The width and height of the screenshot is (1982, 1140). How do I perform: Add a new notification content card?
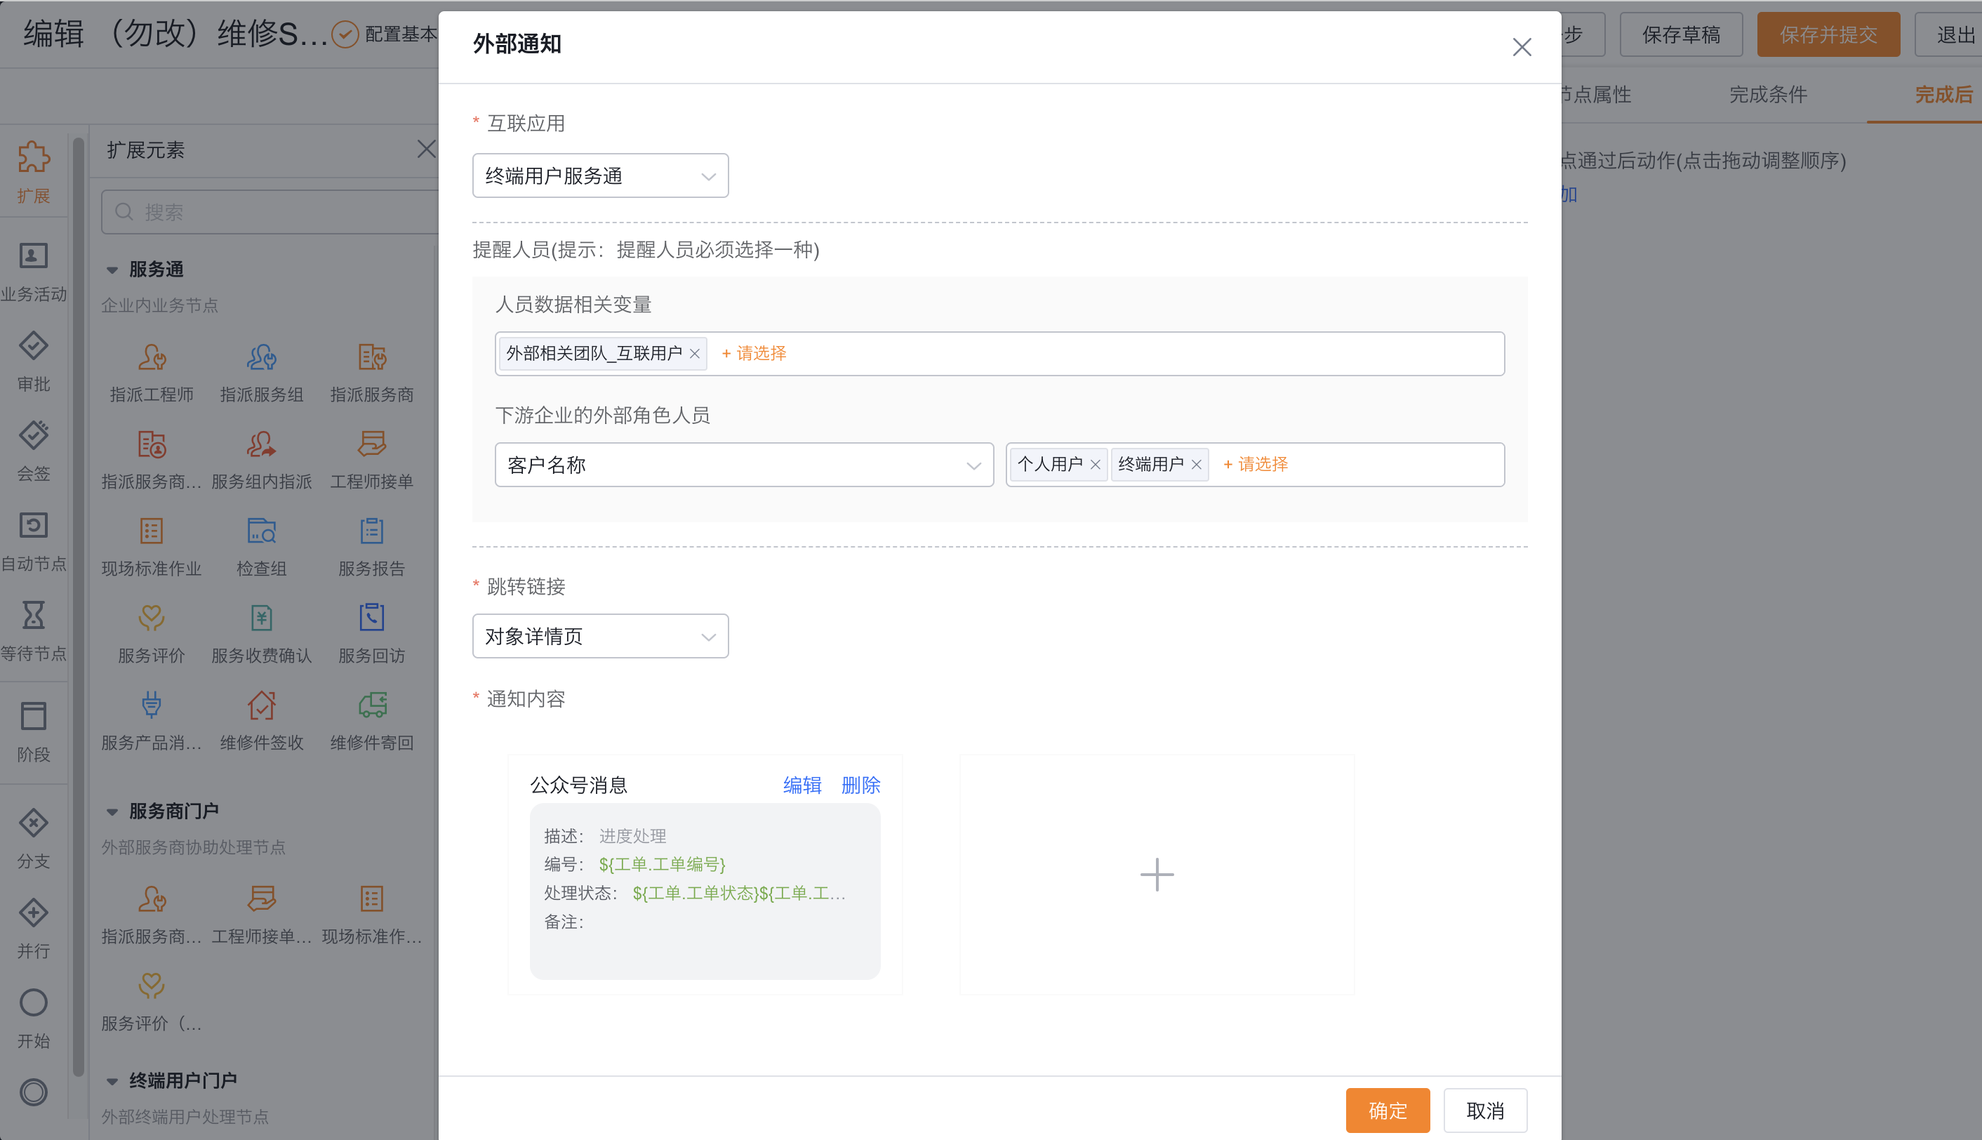coord(1157,875)
